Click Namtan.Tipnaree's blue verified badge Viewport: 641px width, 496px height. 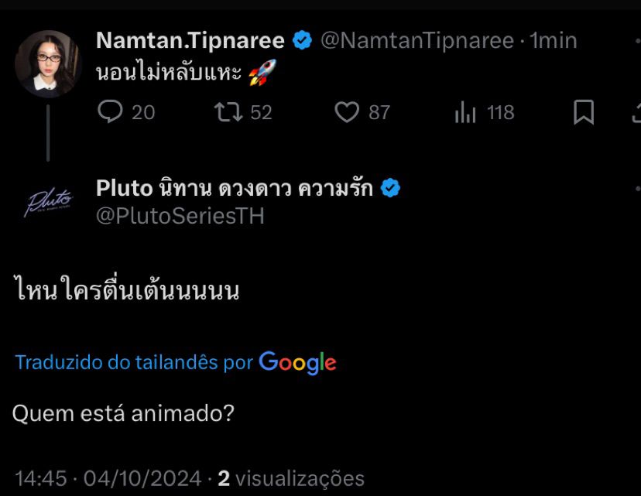coord(302,40)
